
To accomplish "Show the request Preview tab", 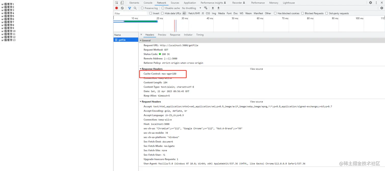I will (162, 35).
